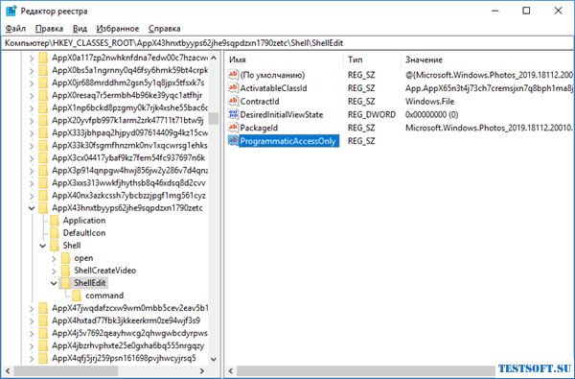575x379 pixels.
Task: Open the Правка menu
Action: pyautogui.click(x=49, y=29)
